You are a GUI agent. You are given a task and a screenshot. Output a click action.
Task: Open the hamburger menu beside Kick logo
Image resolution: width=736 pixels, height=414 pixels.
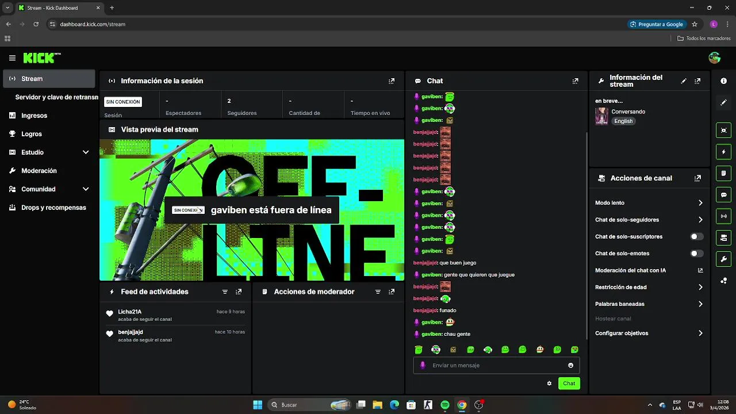12,58
